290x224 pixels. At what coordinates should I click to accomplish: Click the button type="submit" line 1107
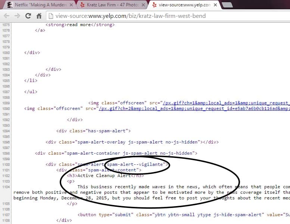(x=184, y=215)
